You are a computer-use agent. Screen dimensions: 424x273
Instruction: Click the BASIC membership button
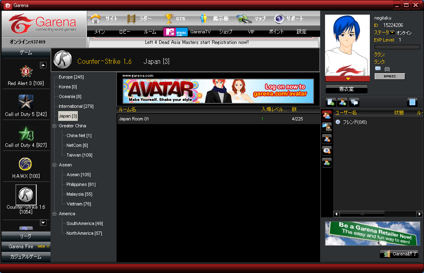(390, 76)
